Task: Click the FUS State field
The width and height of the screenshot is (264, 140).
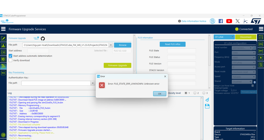Action: (182, 51)
